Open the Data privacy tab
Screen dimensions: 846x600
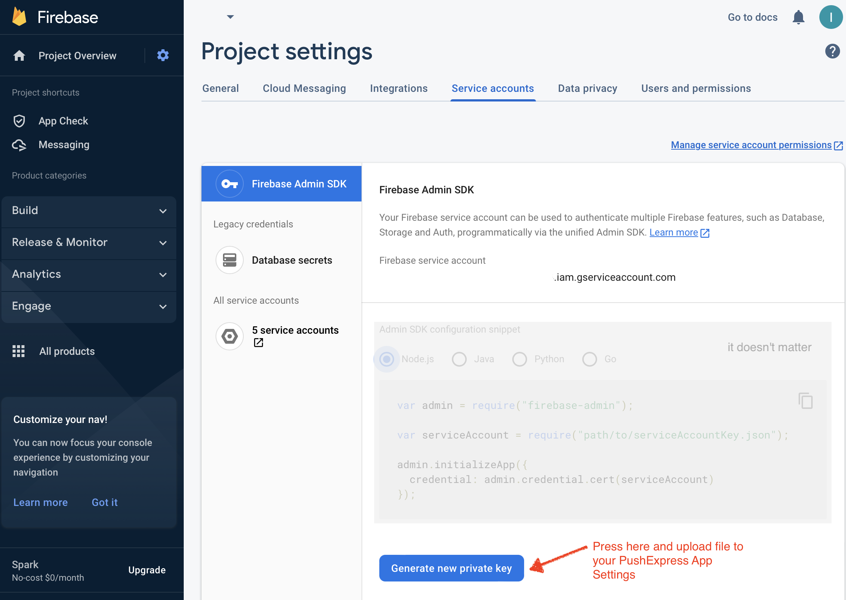pos(587,89)
